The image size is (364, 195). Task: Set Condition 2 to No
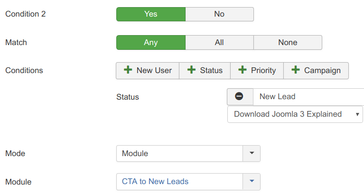pyautogui.click(x=219, y=14)
